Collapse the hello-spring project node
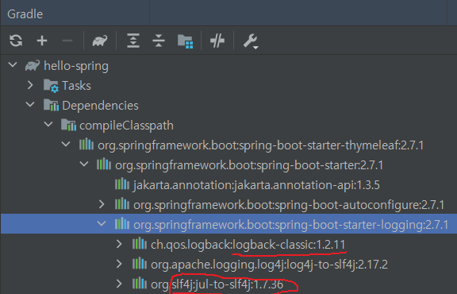457x294 pixels. [13, 65]
